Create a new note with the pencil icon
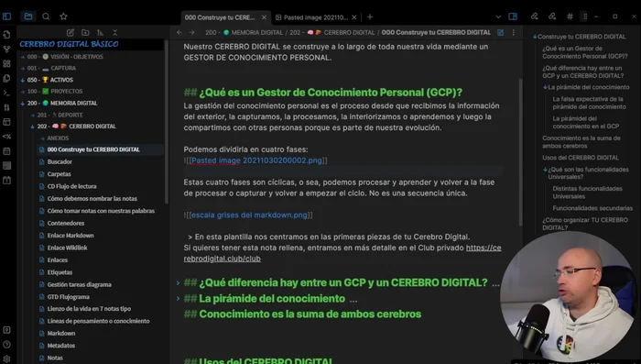 (x=71, y=32)
